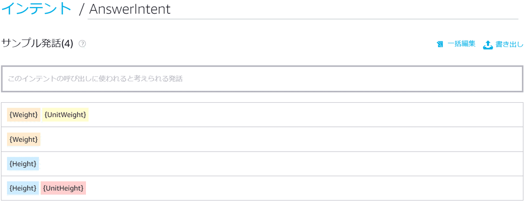Screen dimensions: 529x202
Task: Click the 書き出し export text link
Action: tap(509, 44)
